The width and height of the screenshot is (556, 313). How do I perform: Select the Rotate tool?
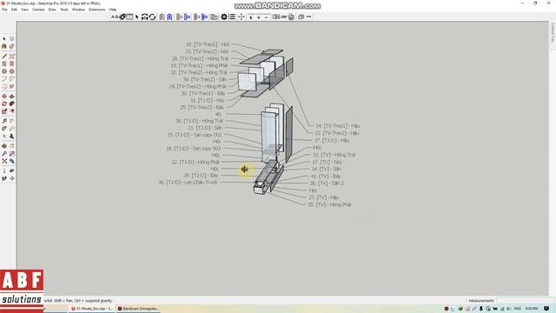(x=4, y=103)
